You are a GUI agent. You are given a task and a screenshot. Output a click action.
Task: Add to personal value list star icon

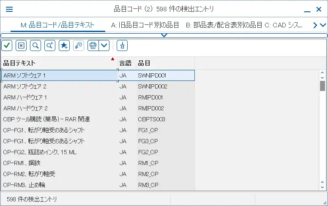64,45
